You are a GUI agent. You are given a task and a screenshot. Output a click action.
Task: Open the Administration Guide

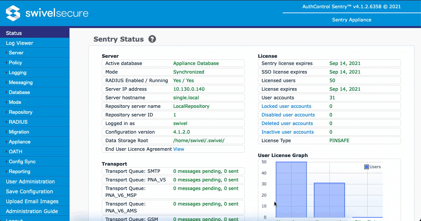pyautogui.click(x=32, y=211)
